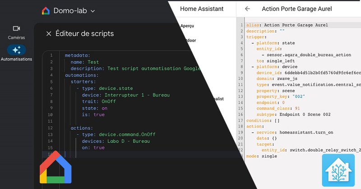The image size is (361, 189).
Task: Open the Aperçu sidebar item
Action: click(x=187, y=26)
